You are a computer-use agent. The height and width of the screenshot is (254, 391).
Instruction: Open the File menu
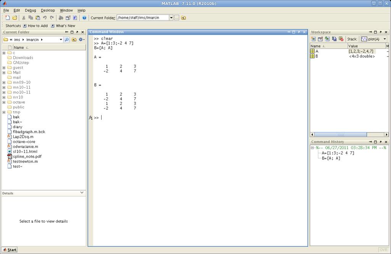6,10
